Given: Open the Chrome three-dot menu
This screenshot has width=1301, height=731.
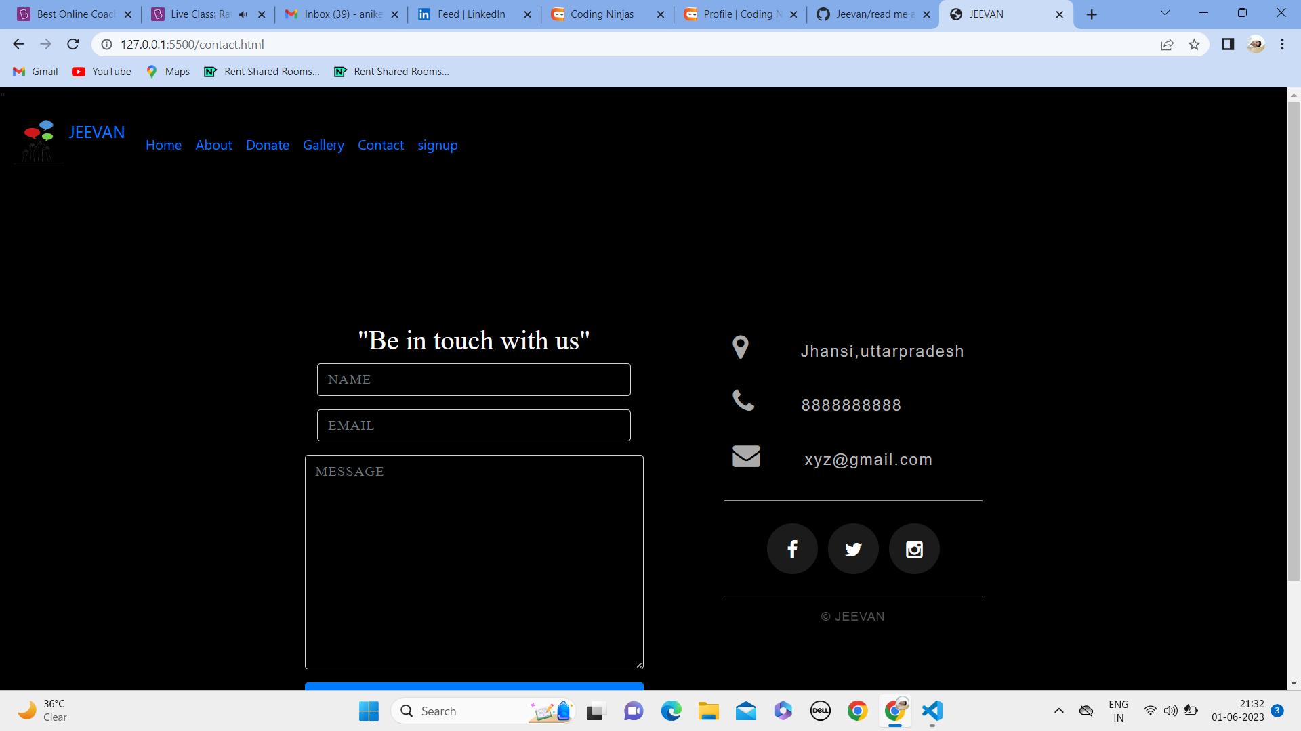Looking at the screenshot, I should (x=1282, y=44).
